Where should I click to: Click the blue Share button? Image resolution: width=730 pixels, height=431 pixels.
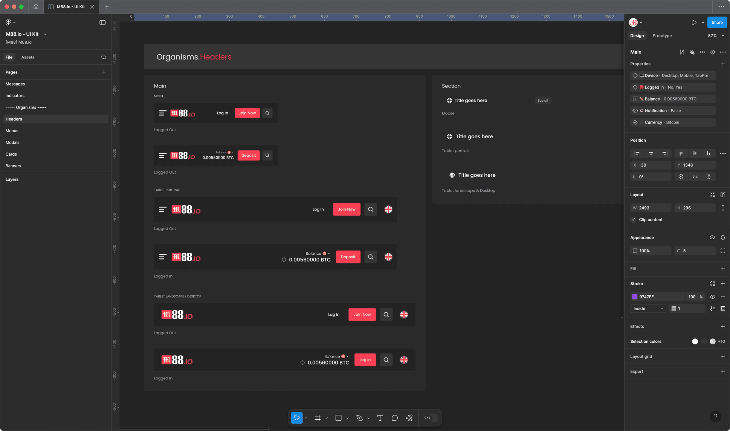click(716, 22)
